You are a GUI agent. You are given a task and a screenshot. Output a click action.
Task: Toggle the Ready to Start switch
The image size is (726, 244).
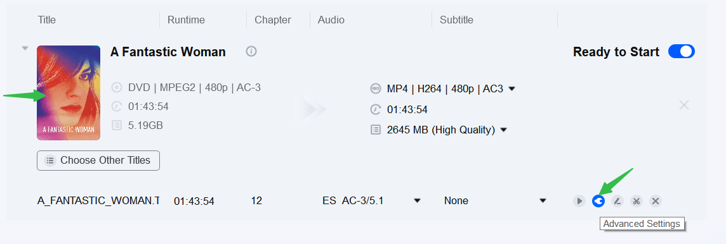point(681,51)
